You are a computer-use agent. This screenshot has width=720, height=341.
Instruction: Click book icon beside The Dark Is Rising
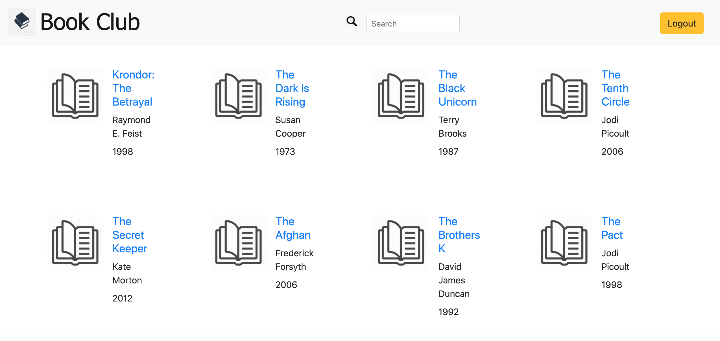click(238, 96)
